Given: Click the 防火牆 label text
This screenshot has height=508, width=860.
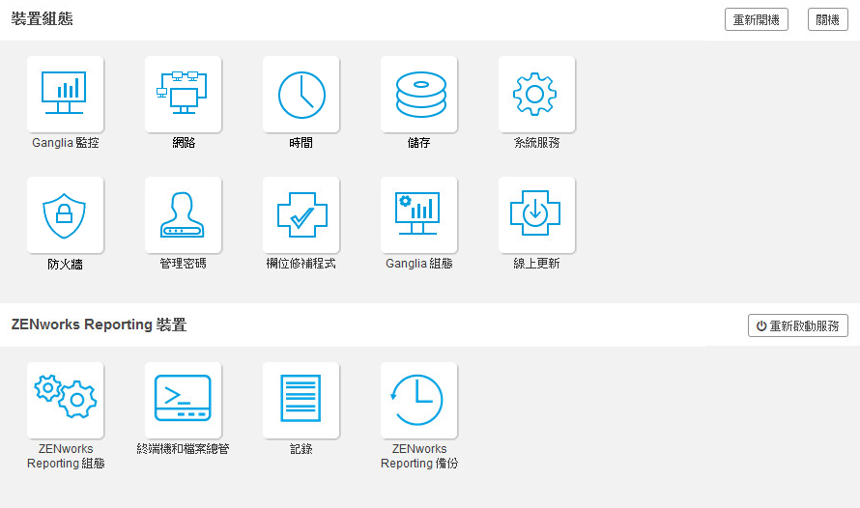Looking at the screenshot, I should [66, 264].
